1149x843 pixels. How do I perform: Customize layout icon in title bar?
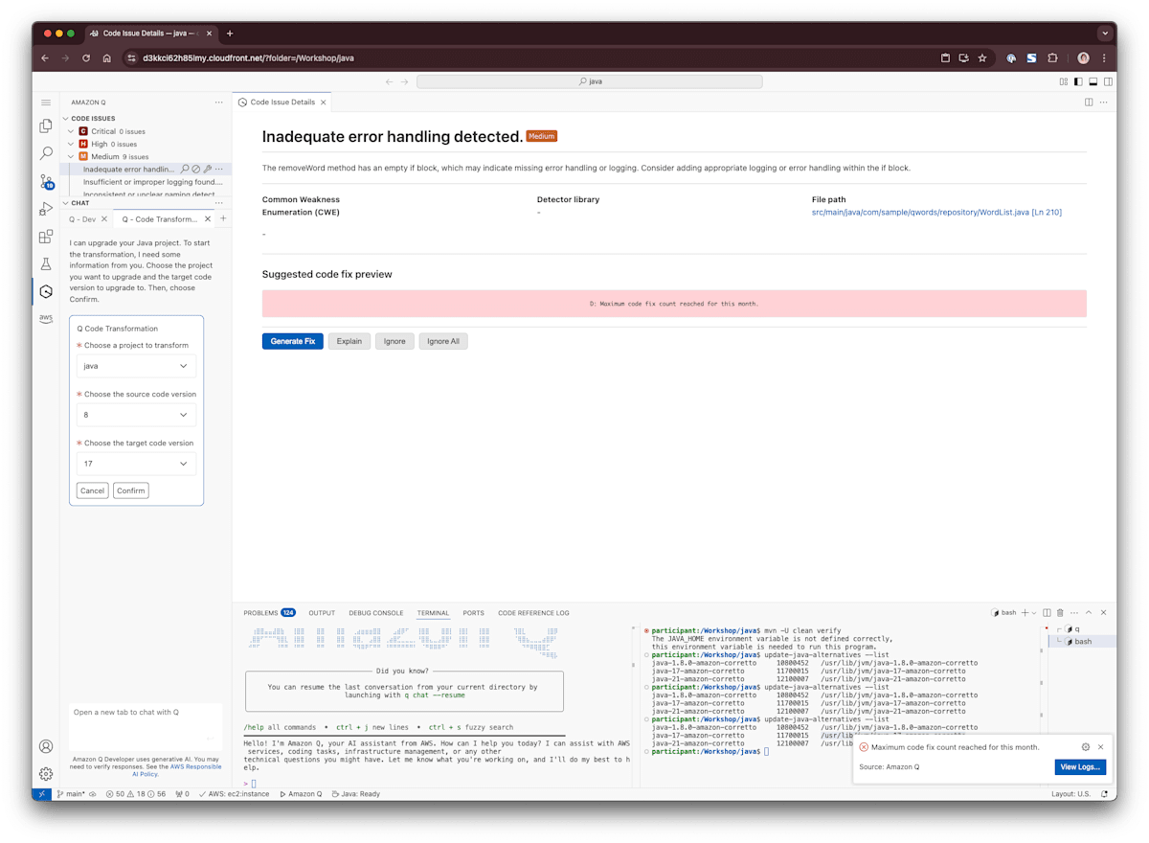(1063, 82)
